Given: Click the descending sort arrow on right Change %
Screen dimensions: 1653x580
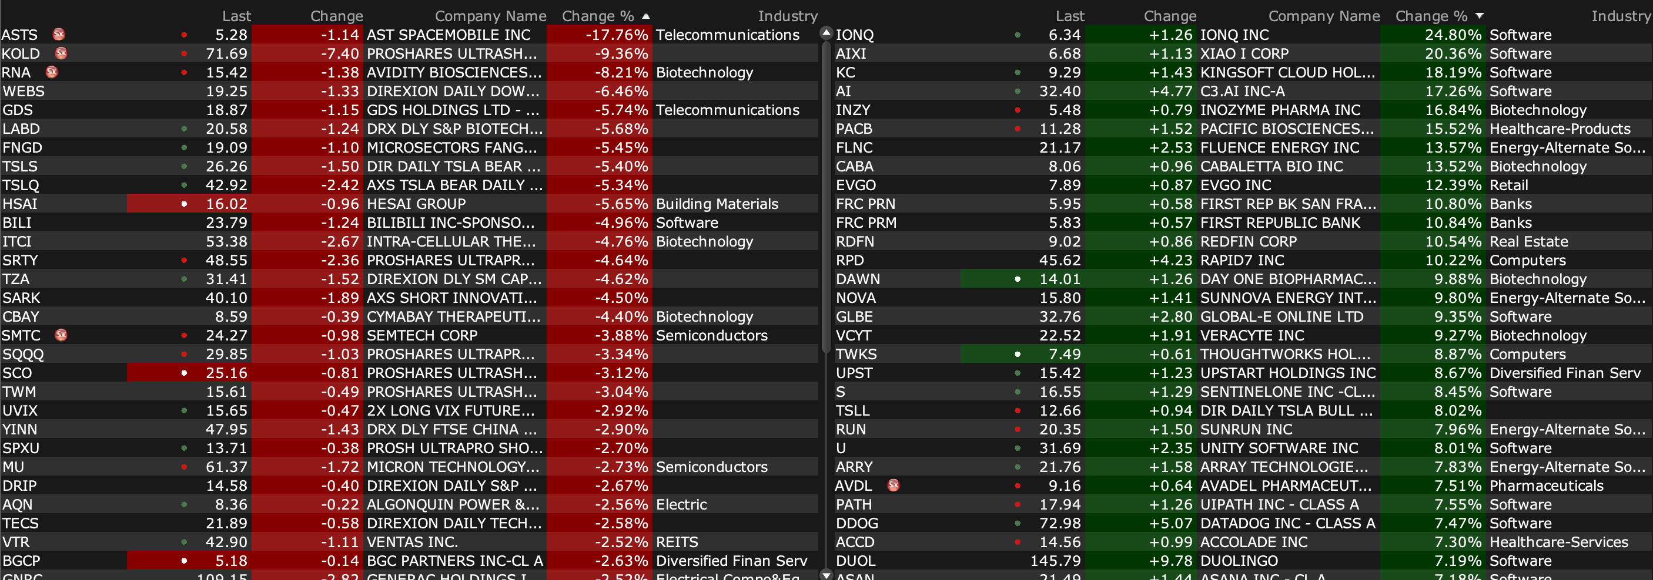Looking at the screenshot, I should point(1479,16).
